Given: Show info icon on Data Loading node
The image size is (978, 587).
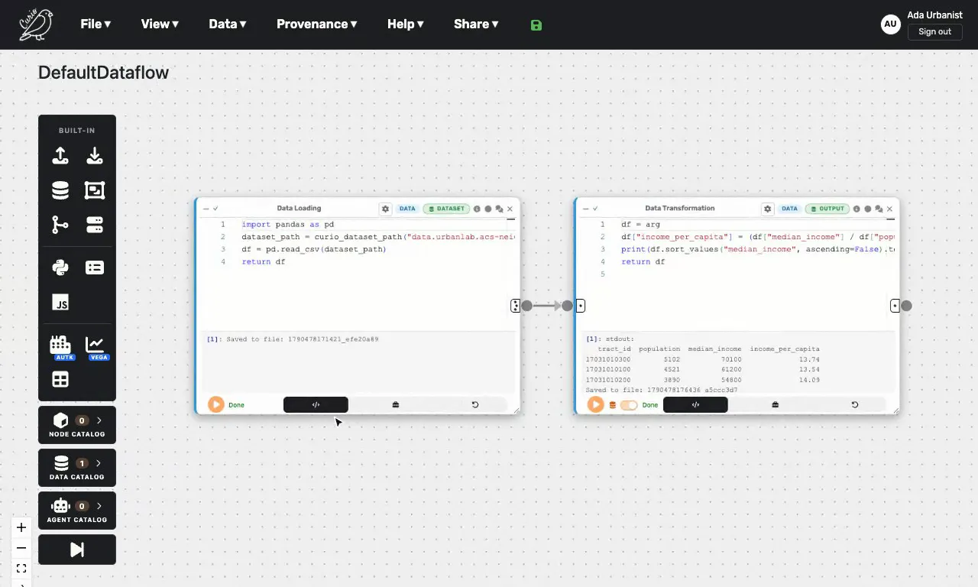Looking at the screenshot, I should click(x=477, y=209).
